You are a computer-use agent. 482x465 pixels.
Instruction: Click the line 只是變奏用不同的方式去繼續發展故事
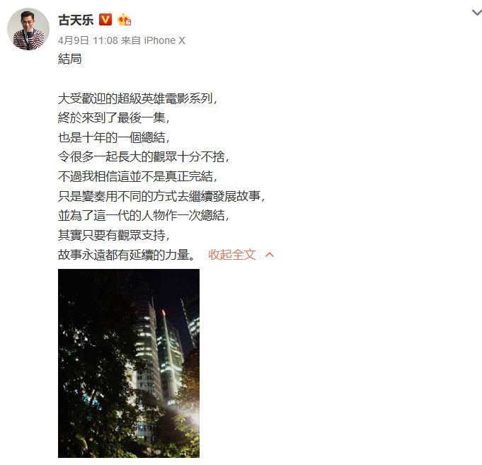click(x=161, y=196)
